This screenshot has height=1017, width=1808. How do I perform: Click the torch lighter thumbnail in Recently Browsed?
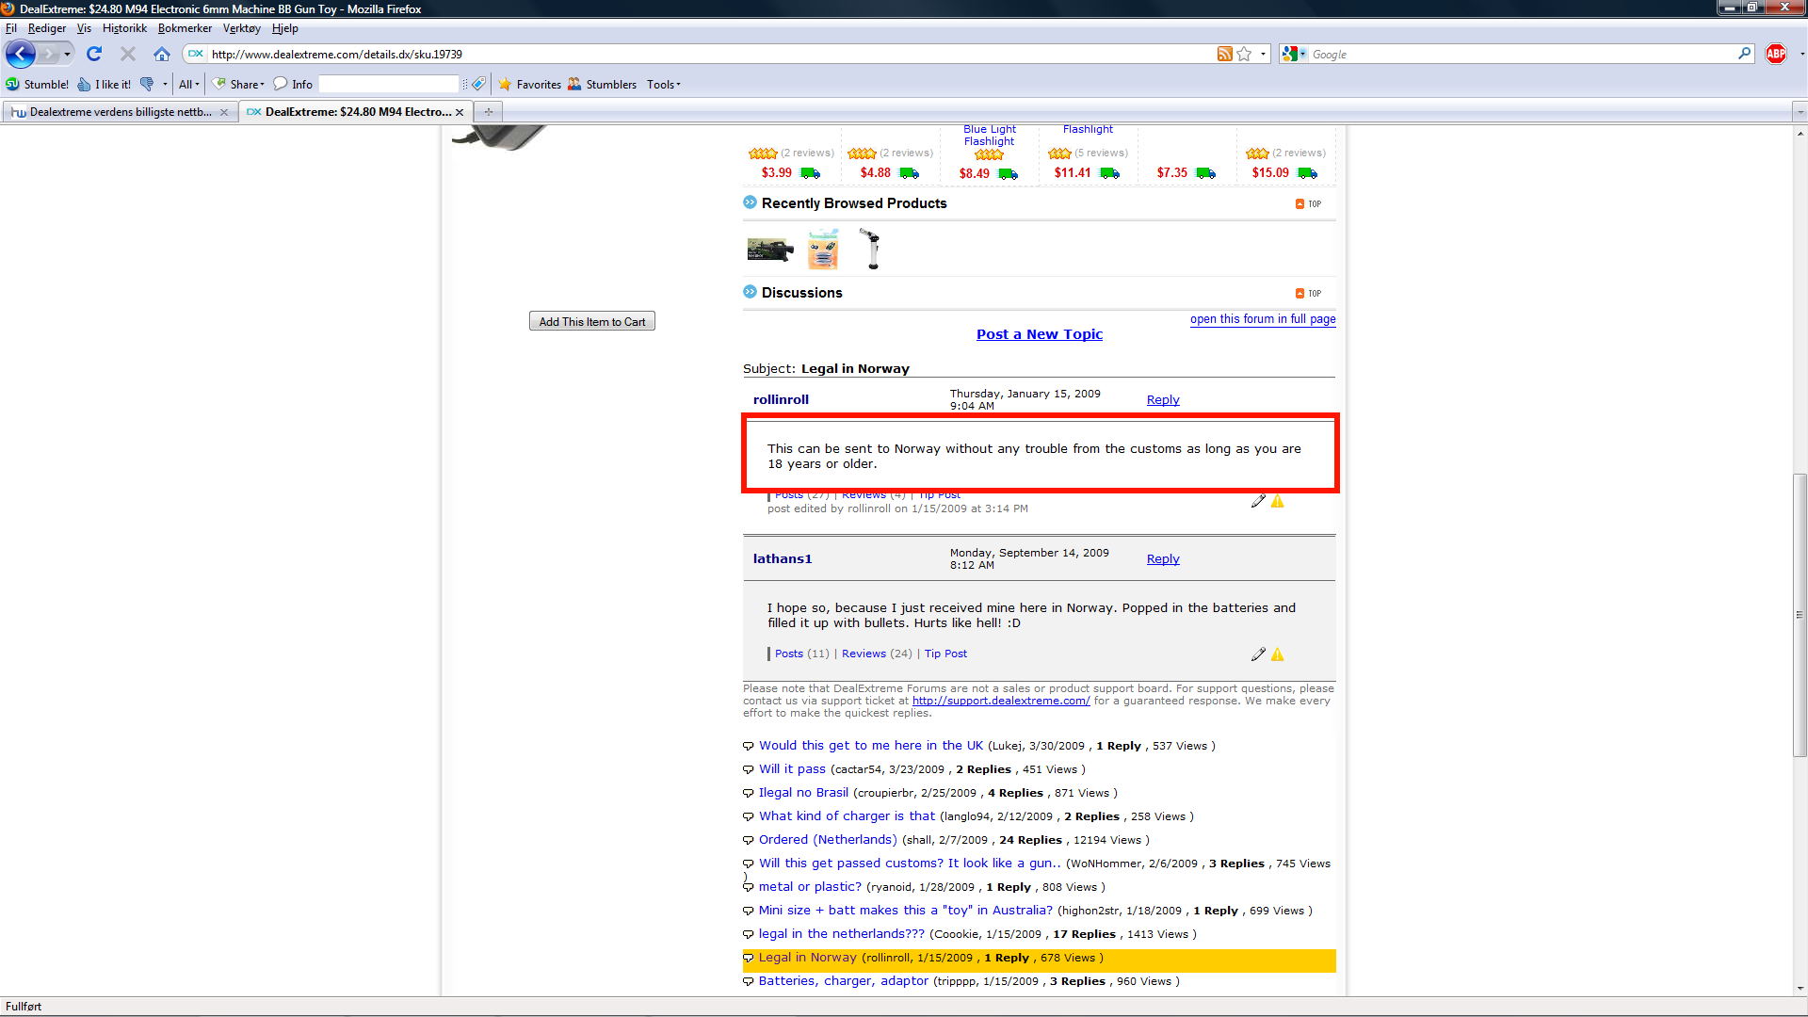tap(871, 249)
